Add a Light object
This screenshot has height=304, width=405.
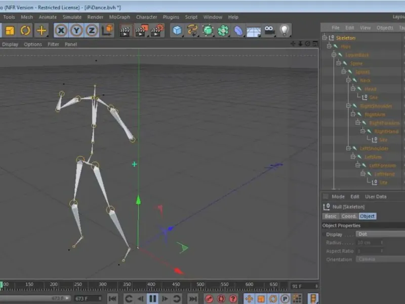pos(285,30)
